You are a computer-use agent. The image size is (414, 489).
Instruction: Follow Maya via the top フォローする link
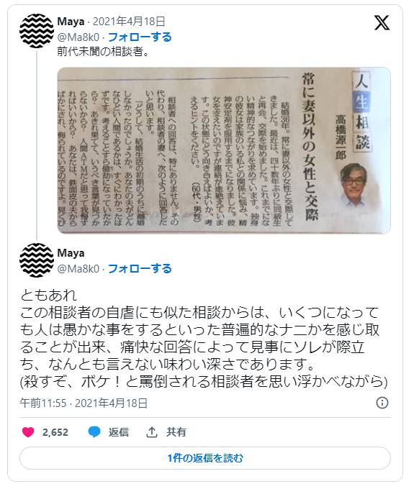pos(140,37)
